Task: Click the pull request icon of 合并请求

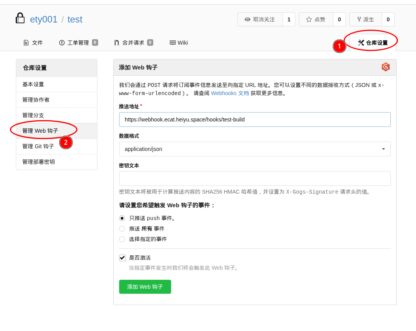Action: 116,43
